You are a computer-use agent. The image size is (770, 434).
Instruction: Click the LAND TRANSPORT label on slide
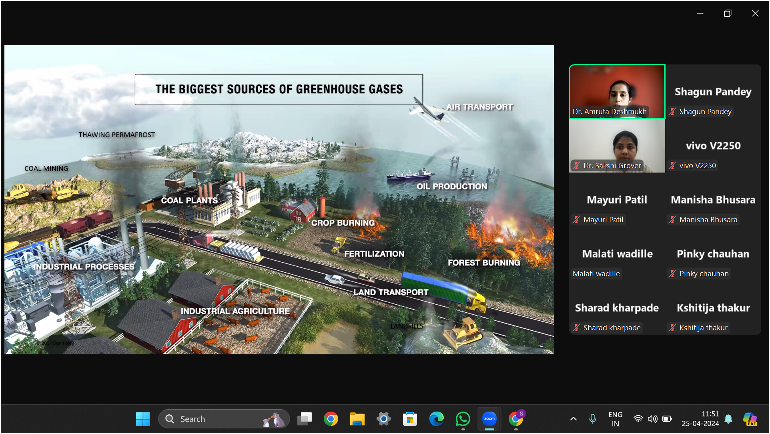click(391, 293)
